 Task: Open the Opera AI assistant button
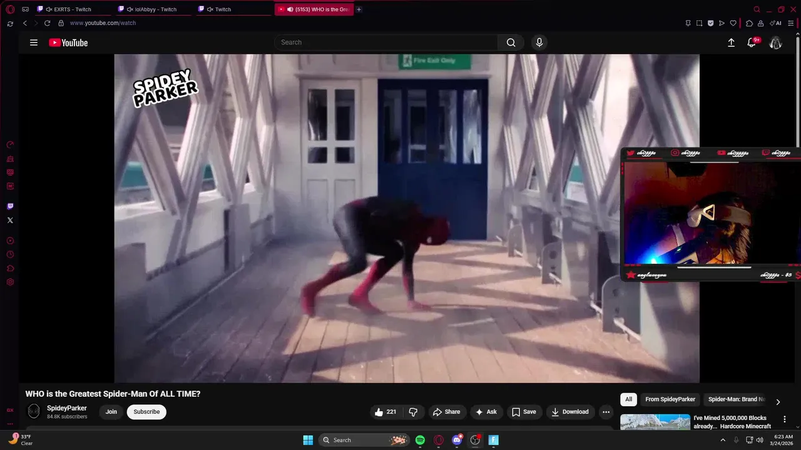click(x=777, y=23)
